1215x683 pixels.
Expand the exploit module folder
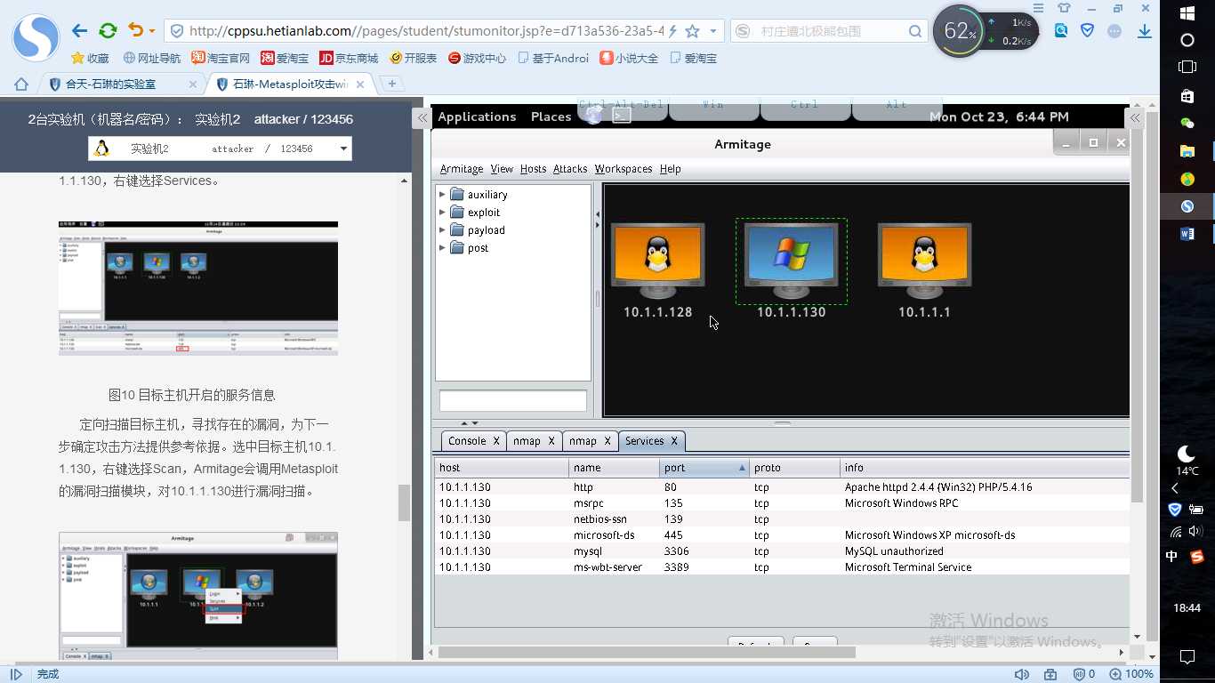(x=442, y=212)
